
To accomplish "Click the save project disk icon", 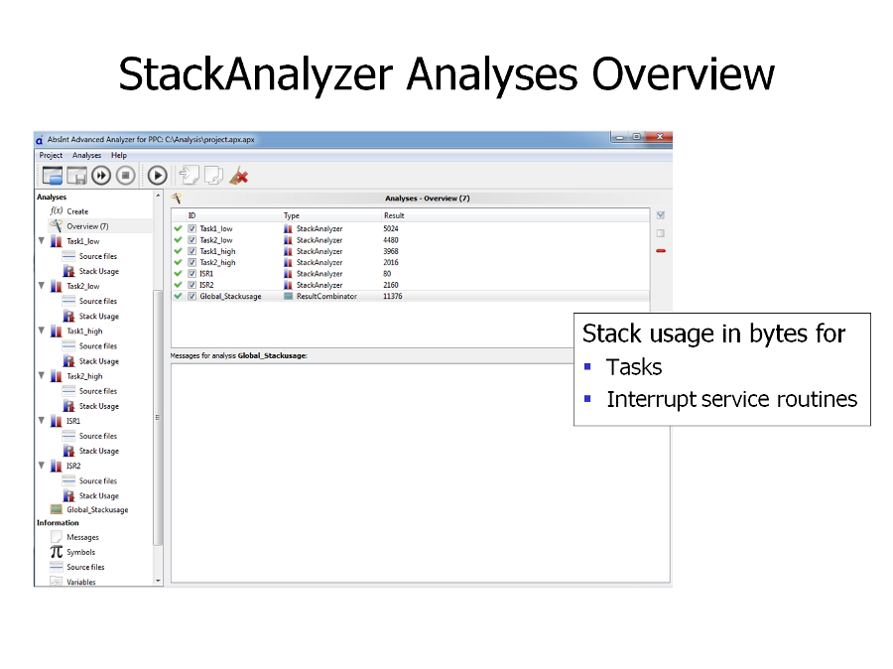I will (x=76, y=176).
